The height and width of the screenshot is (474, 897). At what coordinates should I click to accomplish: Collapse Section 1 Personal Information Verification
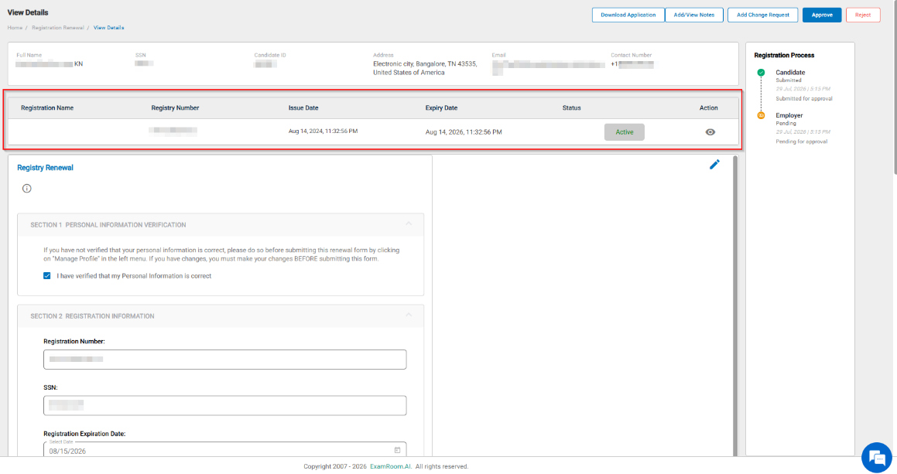tap(409, 223)
